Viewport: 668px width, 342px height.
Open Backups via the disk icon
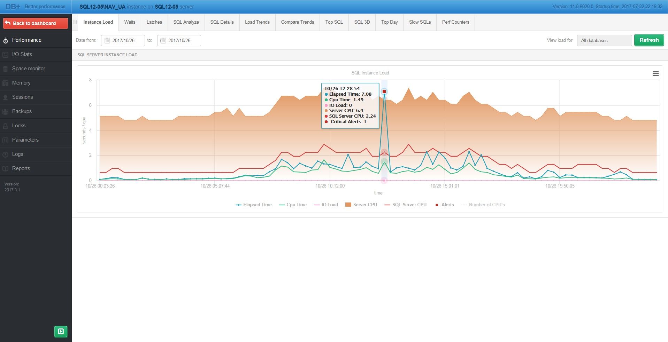coord(5,111)
